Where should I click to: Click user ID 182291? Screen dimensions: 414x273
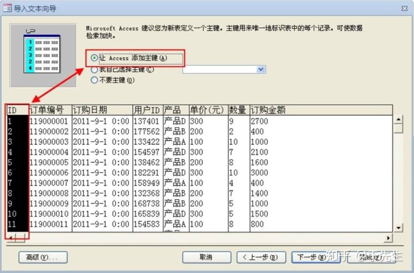coord(147,172)
